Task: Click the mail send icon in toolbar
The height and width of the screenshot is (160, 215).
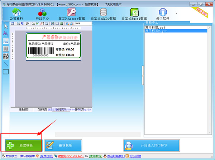Action: click(x=47, y=24)
